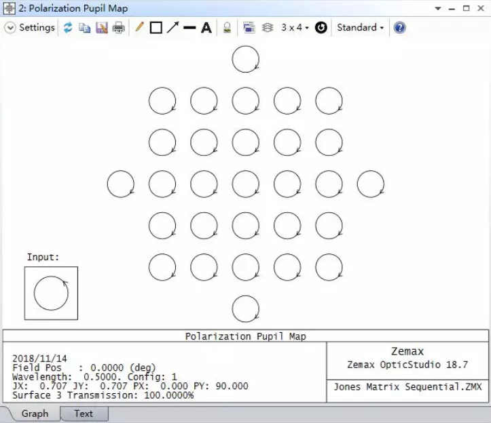The height and width of the screenshot is (423, 491).
Task: Toggle the window lock icon
Action: tap(228, 28)
